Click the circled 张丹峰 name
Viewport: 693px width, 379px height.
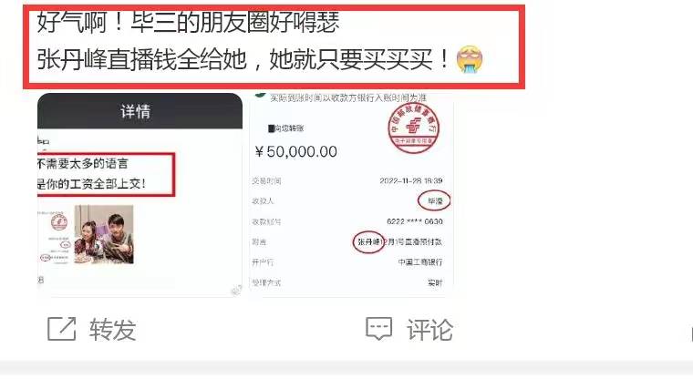[x=368, y=242]
